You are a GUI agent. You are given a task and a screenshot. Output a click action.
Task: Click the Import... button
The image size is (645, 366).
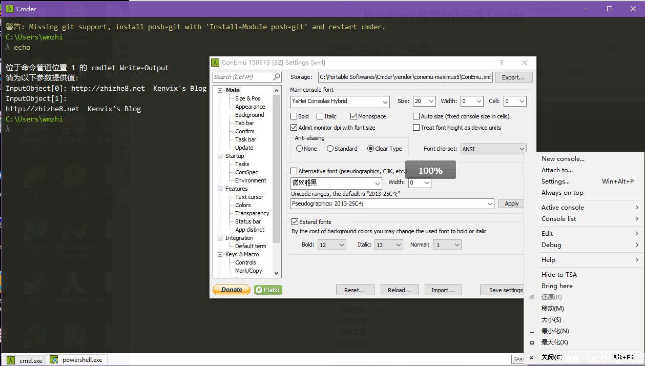point(443,290)
